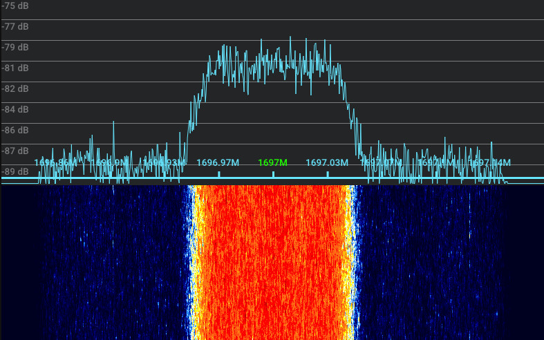Click the 1697.03M frequency label
Viewport: 544px width, 340px height.
(327, 163)
